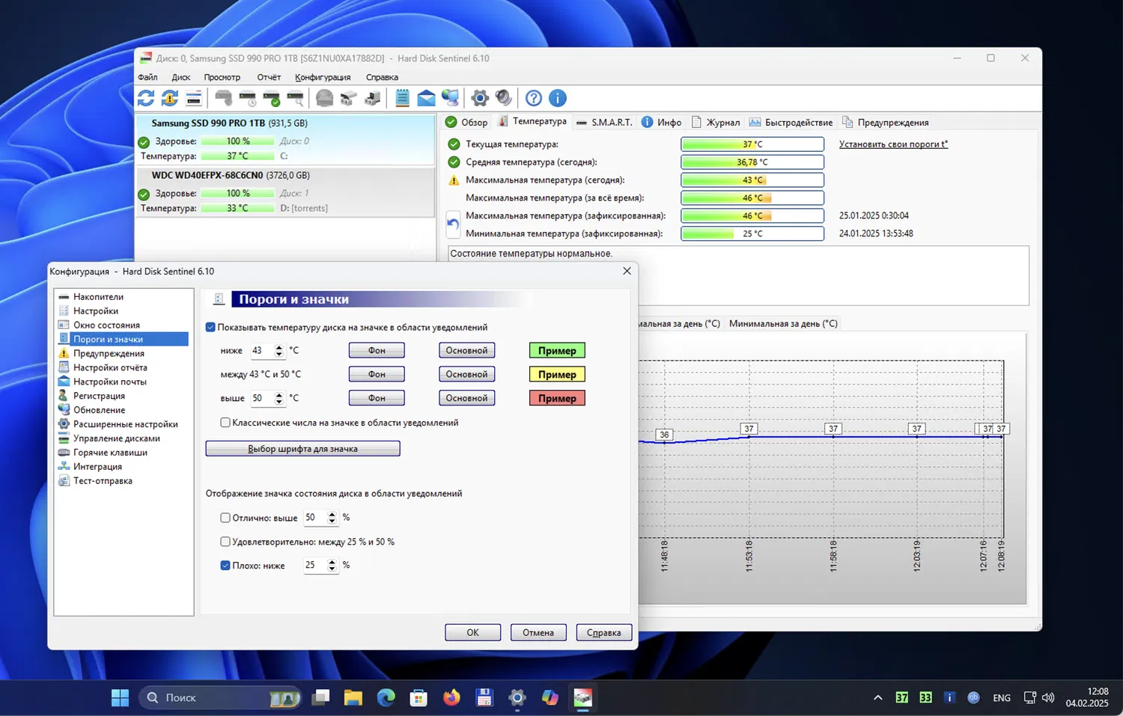This screenshot has width=1123, height=716.
Task: Open settings via the gear toolbar icon
Action: coord(480,98)
